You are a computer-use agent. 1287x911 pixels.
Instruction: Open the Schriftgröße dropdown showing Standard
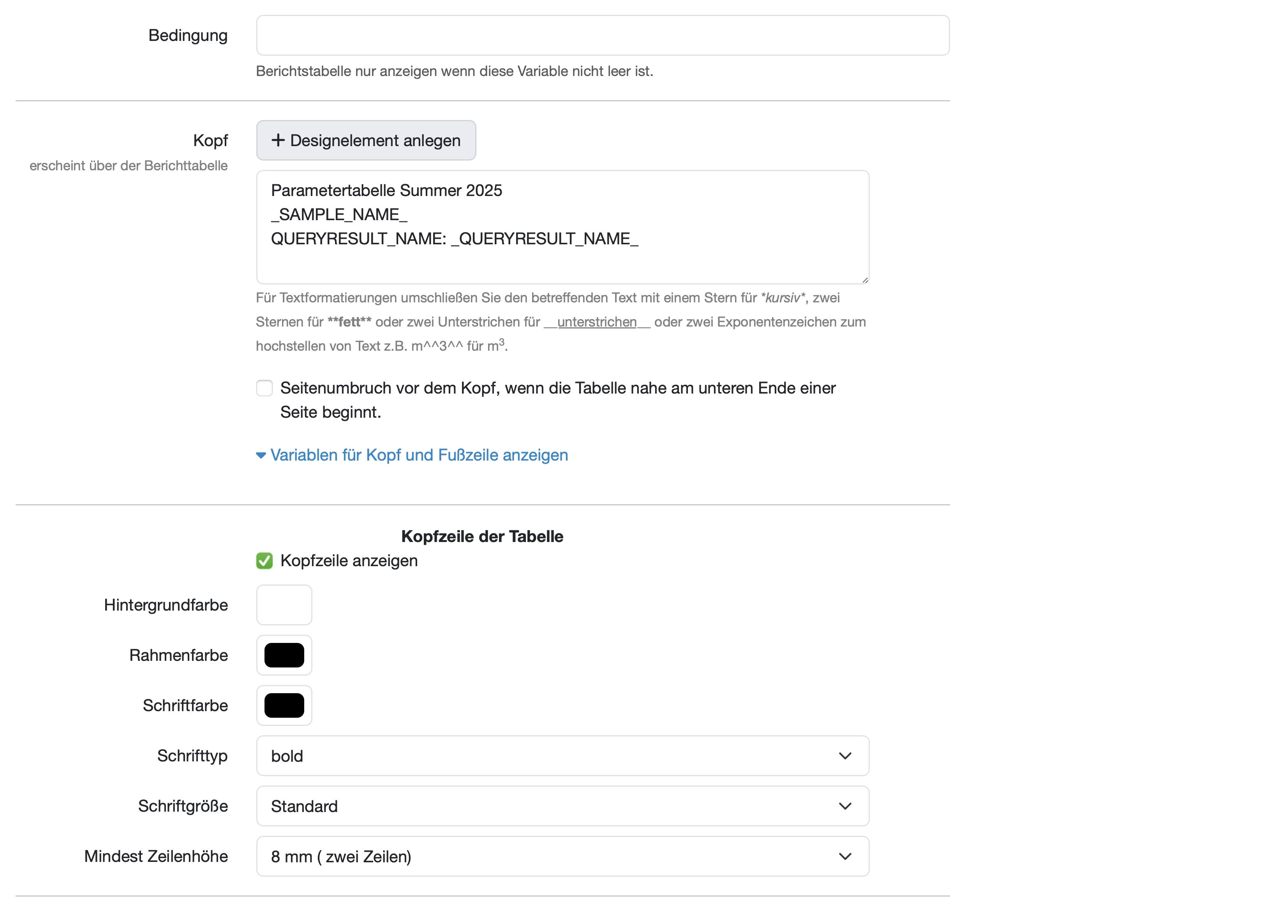562,806
